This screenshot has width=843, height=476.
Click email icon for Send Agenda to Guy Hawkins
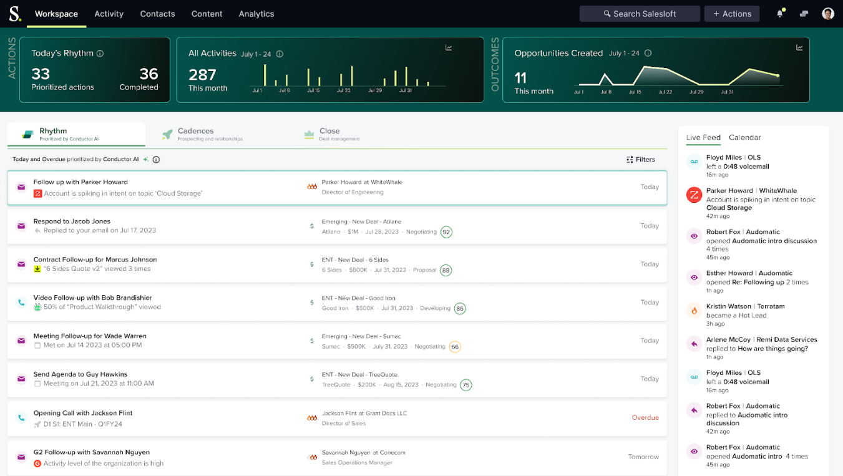[21, 379]
